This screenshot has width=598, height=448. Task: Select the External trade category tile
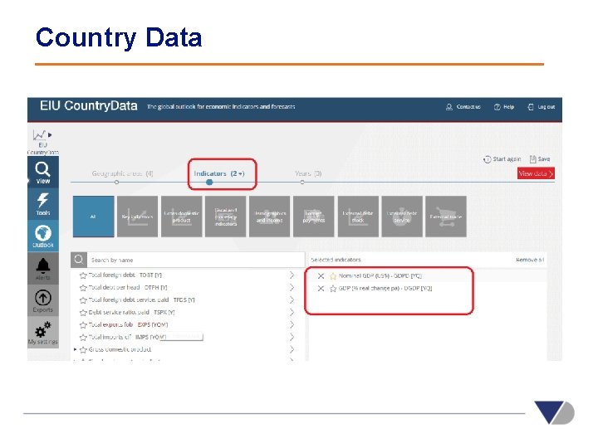click(446, 217)
